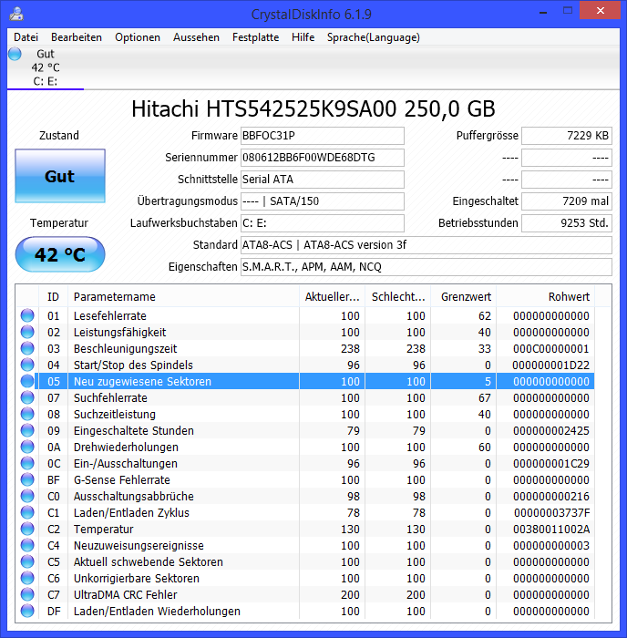Click raw value 00380011002A
Image resolution: width=627 pixels, height=638 pixels.
coord(551,529)
